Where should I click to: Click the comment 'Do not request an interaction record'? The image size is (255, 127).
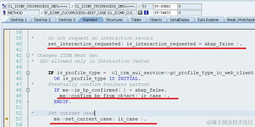tap(100, 38)
